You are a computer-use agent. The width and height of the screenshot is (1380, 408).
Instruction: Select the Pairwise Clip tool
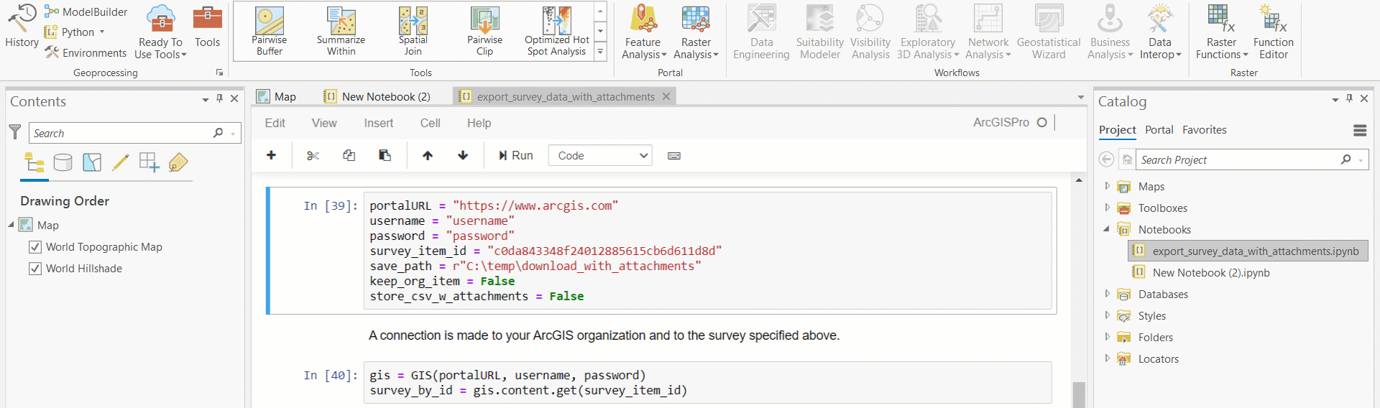coord(485,31)
